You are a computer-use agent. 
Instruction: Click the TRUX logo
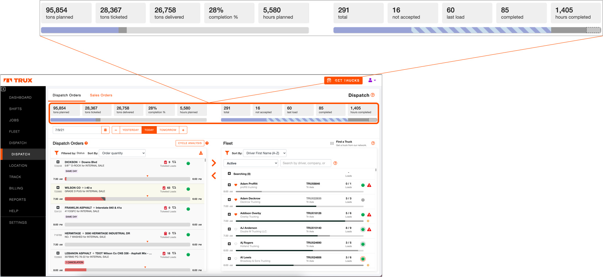pyautogui.click(x=18, y=80)
